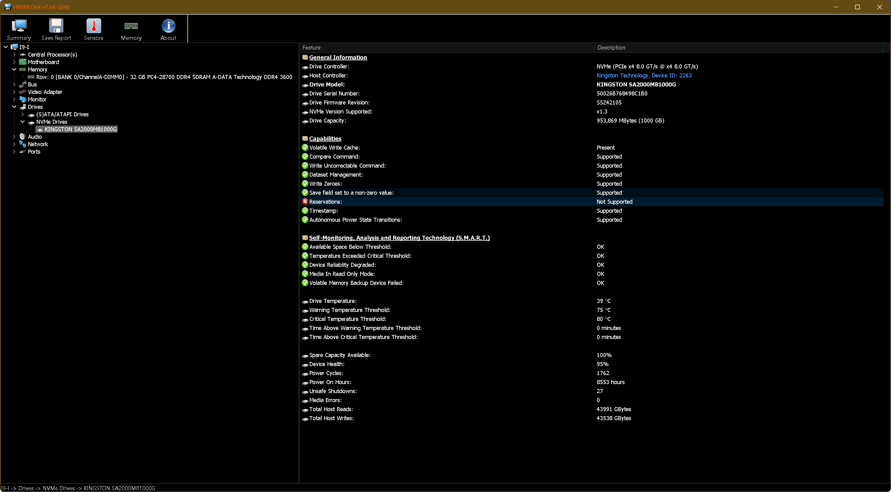
Task: Click the Total Host Writes value
Action: (614, 418)
